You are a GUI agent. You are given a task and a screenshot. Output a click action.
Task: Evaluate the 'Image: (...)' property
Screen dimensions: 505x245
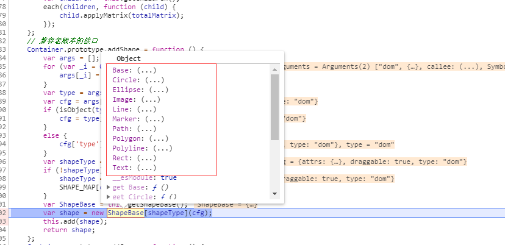pyautogui.click(x=136, y=99)
